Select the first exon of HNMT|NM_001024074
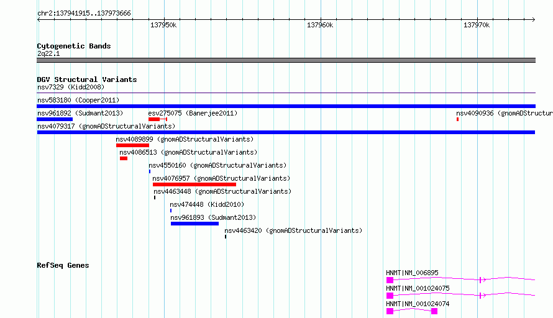Viewport: 553px width, 318px height. (x=390, y=311)
